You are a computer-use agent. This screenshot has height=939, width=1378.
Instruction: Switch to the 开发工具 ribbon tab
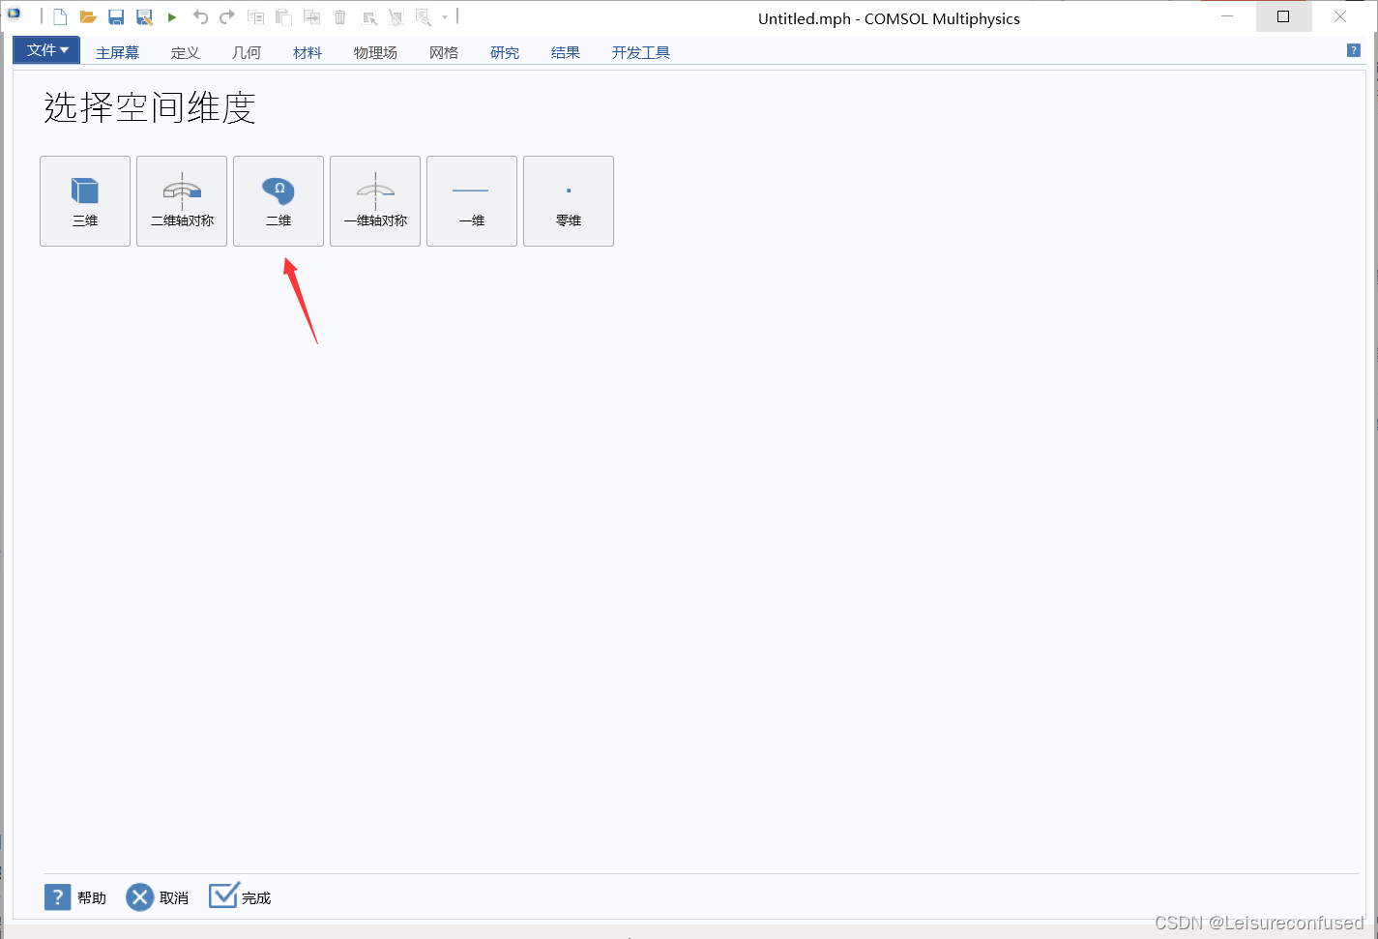point(640,52)
